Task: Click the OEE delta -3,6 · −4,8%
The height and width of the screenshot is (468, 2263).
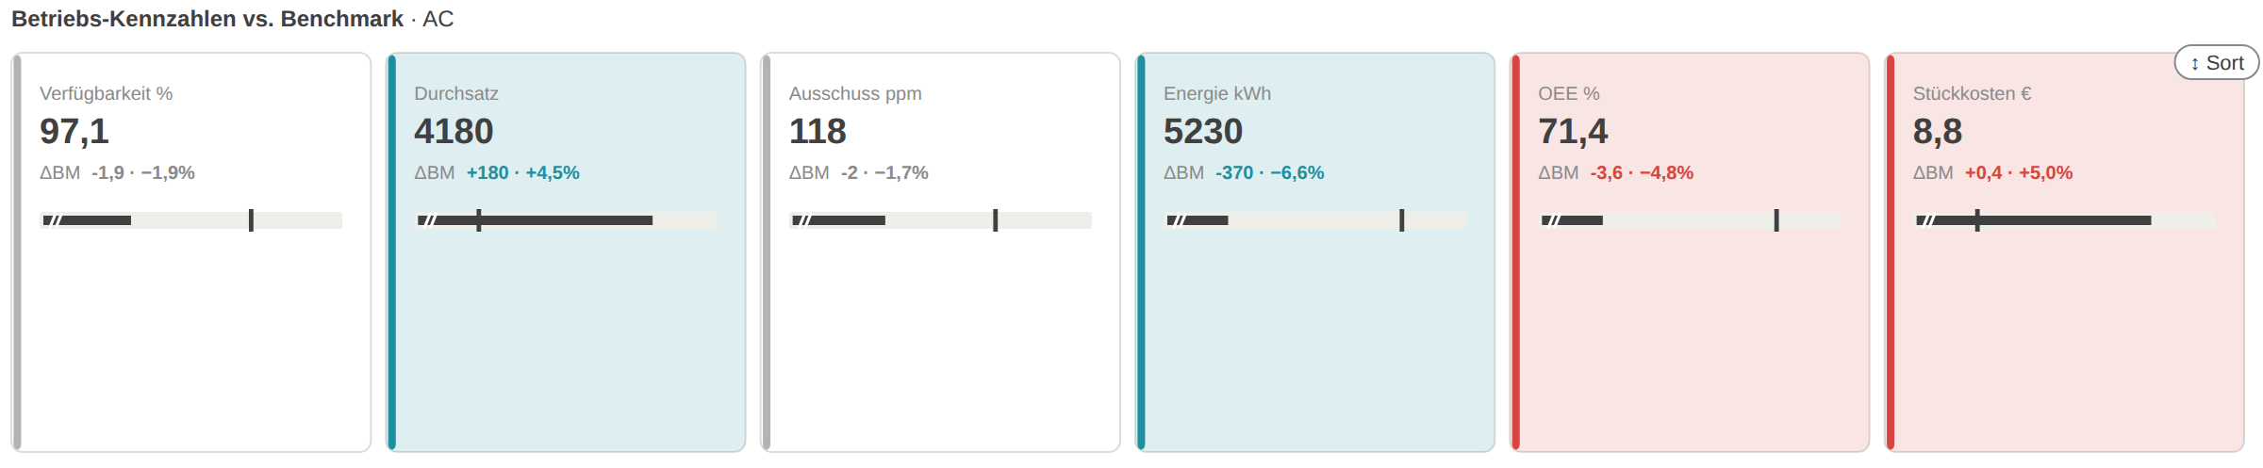Action: pos(1642,172)
